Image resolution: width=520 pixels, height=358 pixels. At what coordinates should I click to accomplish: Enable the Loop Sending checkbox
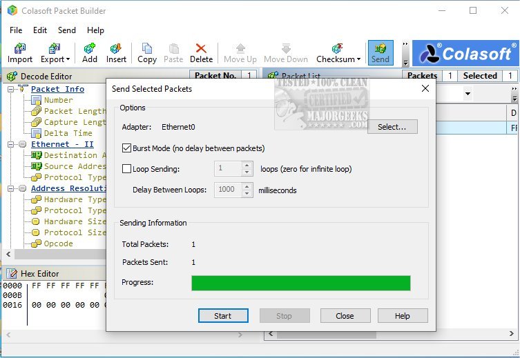tap(126, 169)
